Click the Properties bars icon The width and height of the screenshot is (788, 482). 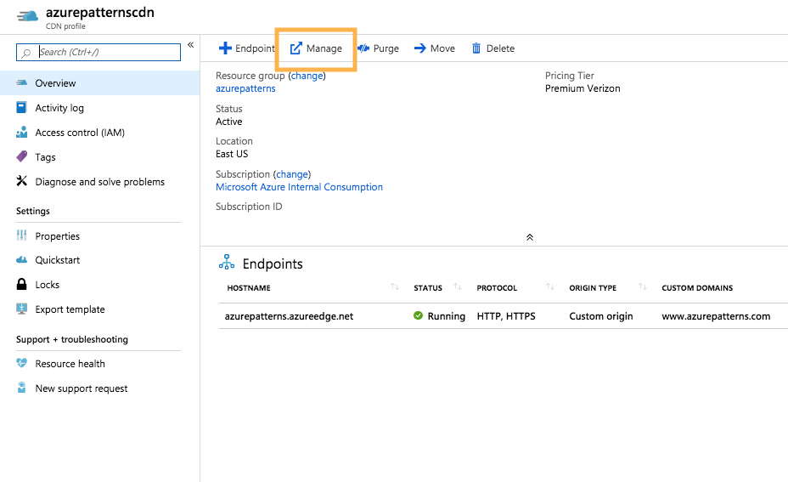[x=21, y=235]
